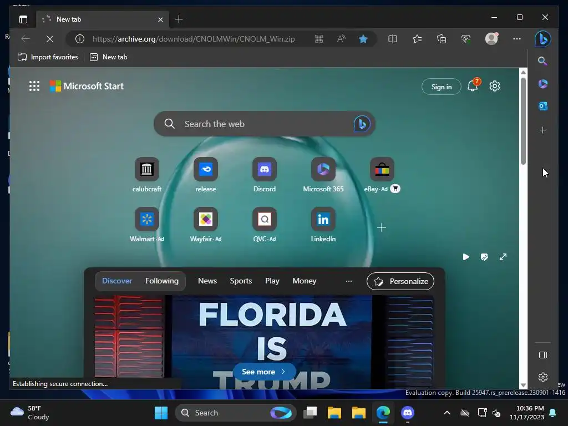The height and width of the screenshot is (426, 568).
Task: Click the edit background icon
Action: point(484,257)
